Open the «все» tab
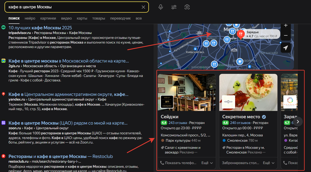 coord(139,18)
